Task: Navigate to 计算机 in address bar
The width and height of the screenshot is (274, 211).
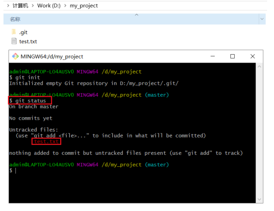Action: [20, 5]
